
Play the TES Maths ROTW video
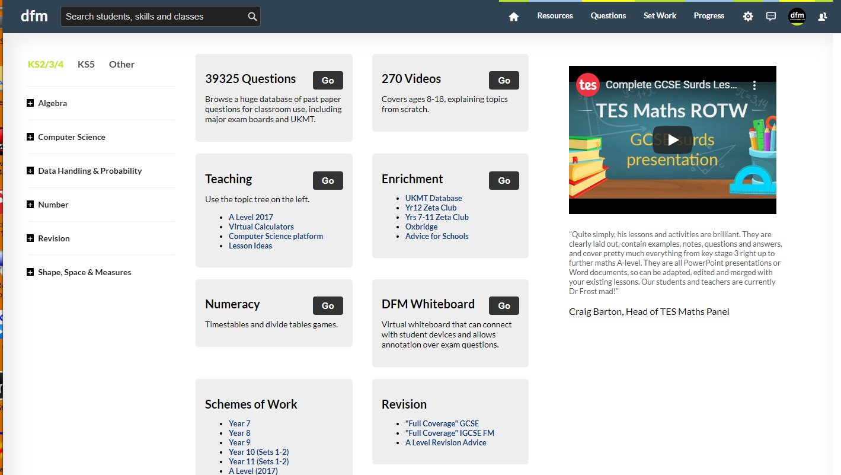click(673, 140)
